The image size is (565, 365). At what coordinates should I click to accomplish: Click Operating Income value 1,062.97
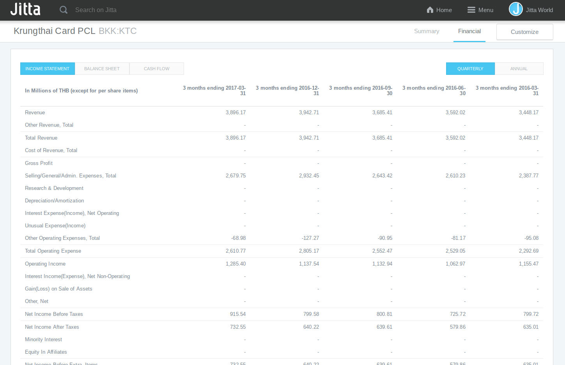(455, 264)
